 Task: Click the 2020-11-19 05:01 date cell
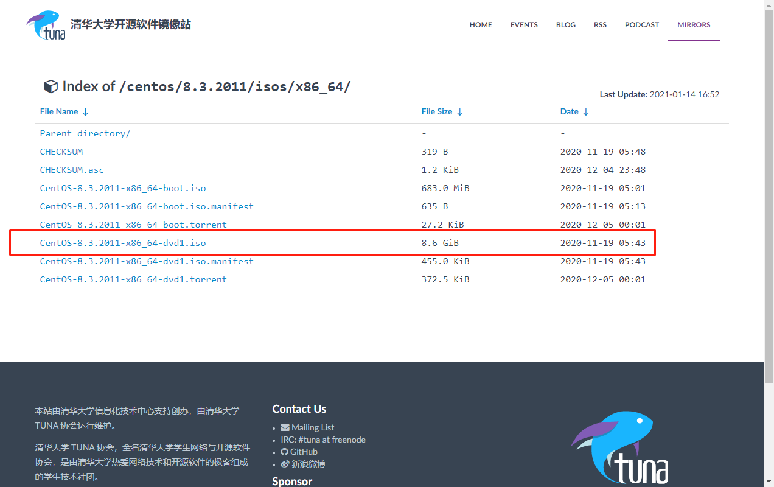tap(603, 188)
